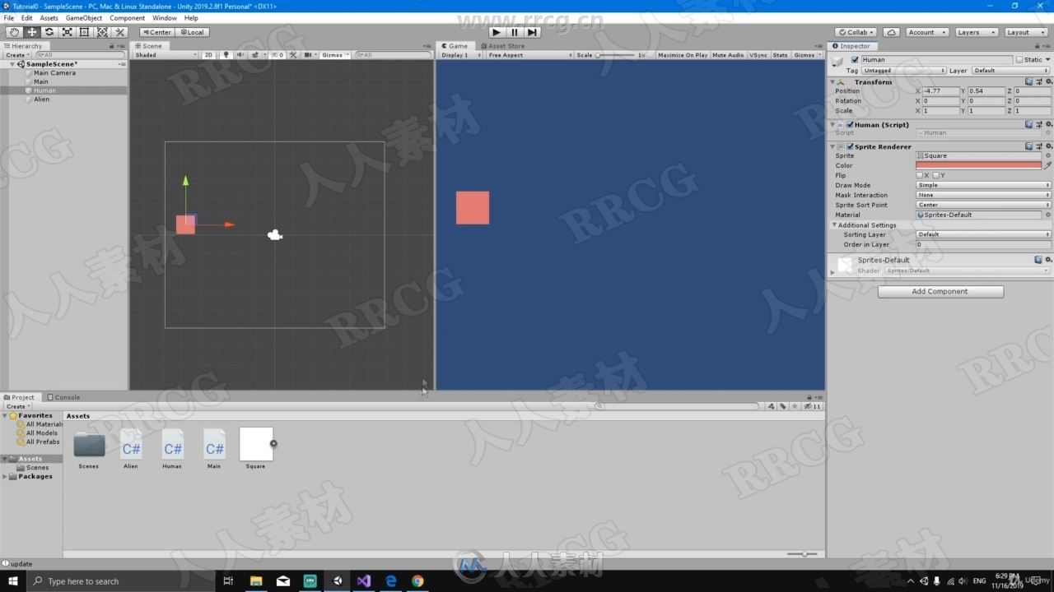The height and width of the screenshot is (592, 1054).
Task: Click the Add Component button
Action: (940, 291)
